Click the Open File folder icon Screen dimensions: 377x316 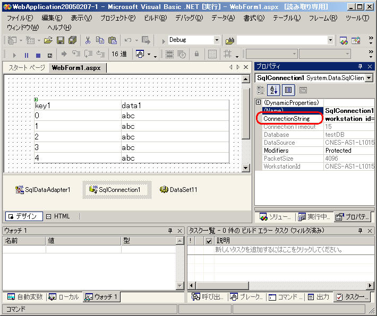click(x=48, y=40)
